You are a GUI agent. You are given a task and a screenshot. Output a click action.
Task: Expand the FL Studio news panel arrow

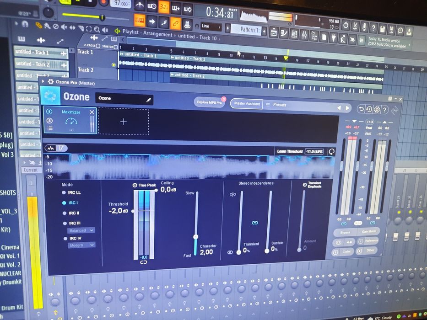pyautogui.click(x=409, y=45)
